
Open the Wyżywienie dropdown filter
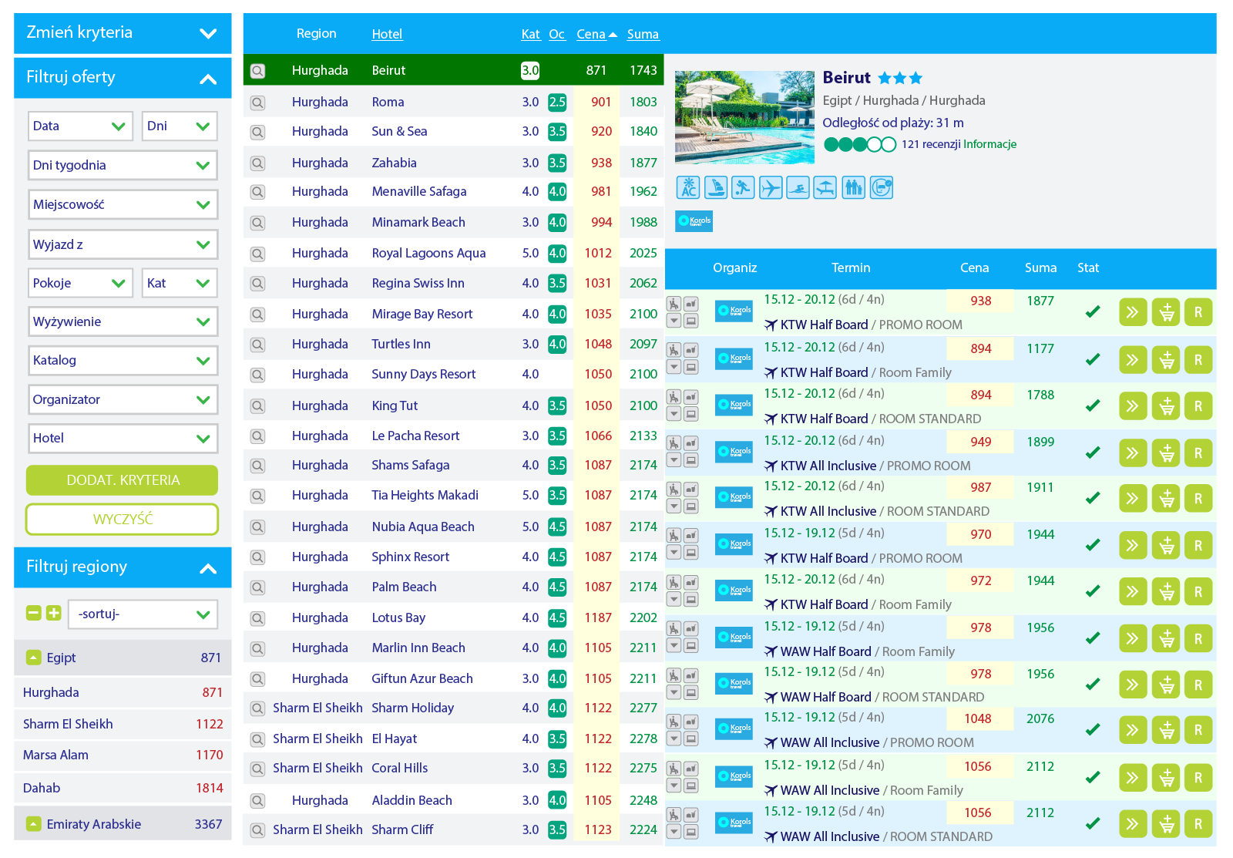123,321
